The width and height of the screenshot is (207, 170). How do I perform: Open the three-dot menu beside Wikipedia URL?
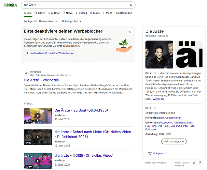pyautogui.click(x=73, y=75)
